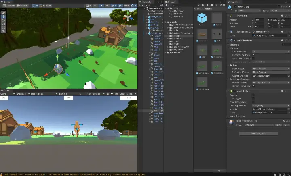Click the grid snapping icon in Scene toolbar
The height and width of the screenshot is (176, 291).
(42, 6)
